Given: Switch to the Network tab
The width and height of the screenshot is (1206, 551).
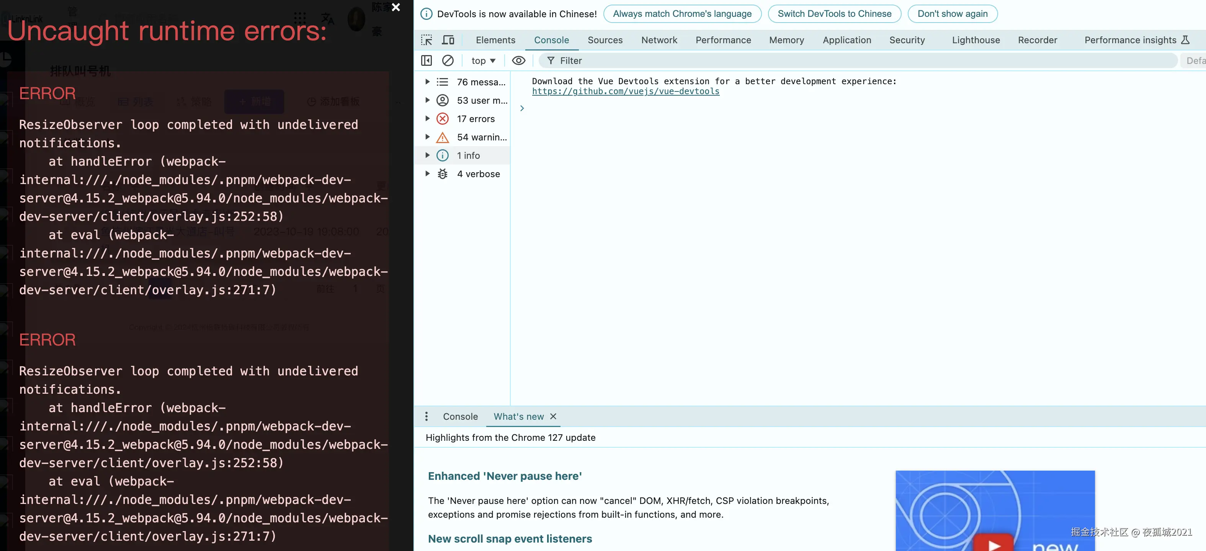Looking at the screenshot, I should point(659,40).
